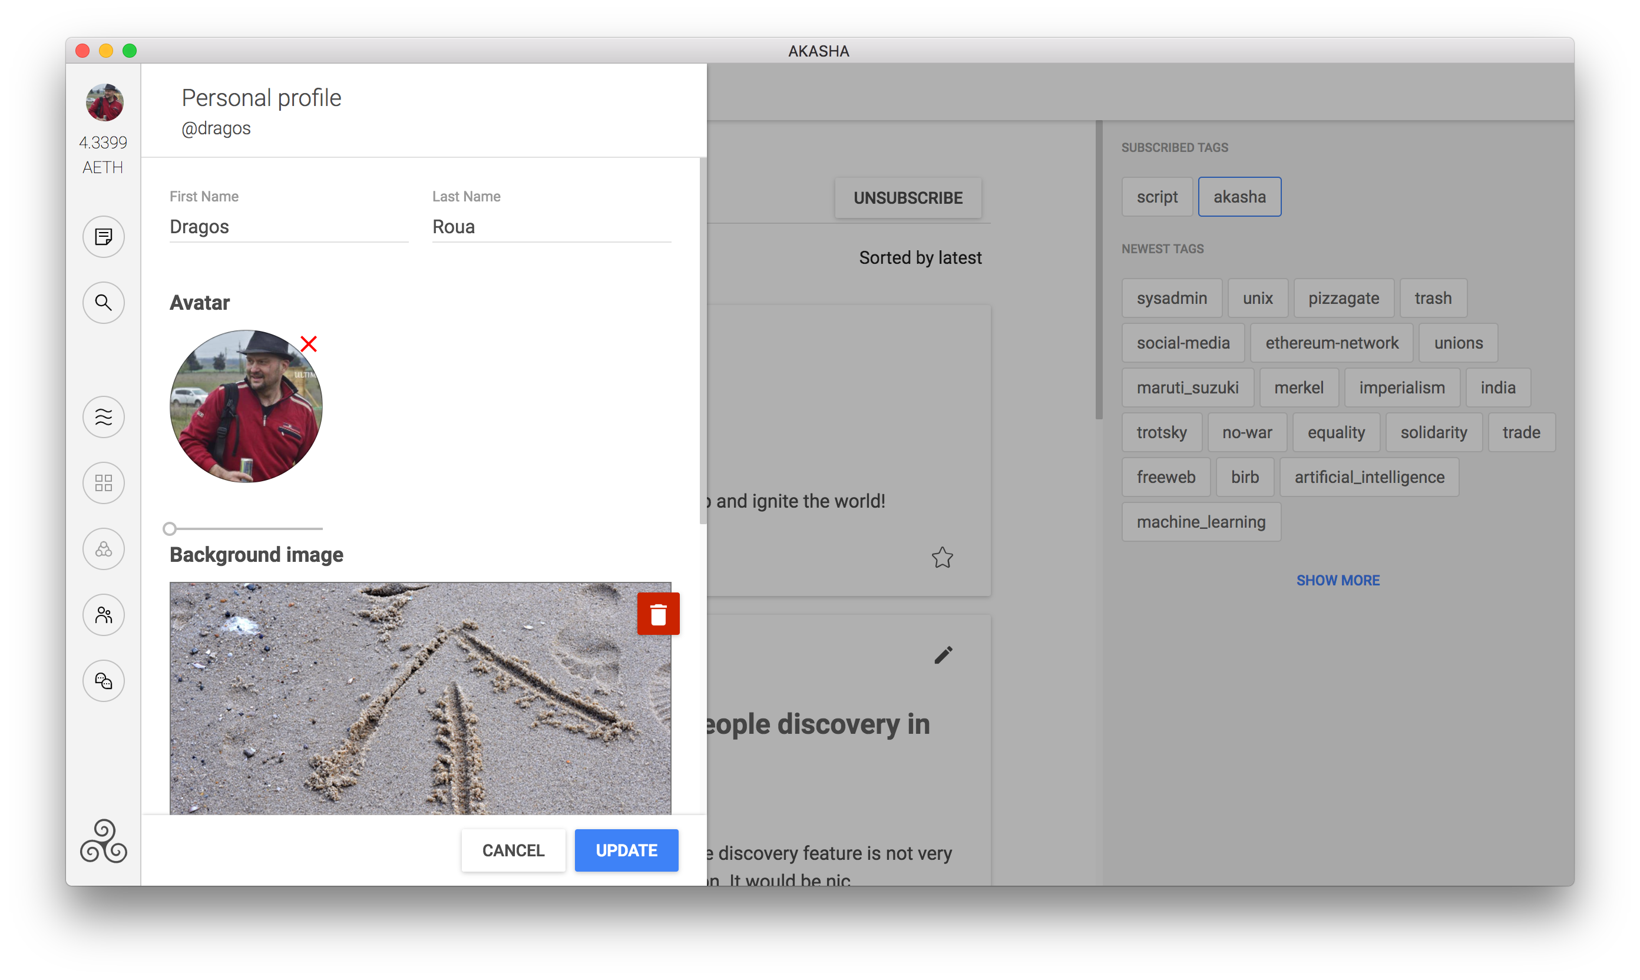The width and height of the screenshot is (1640, 980).
Task: Click the pencil edit icon on entry
Action: point(943,655)
